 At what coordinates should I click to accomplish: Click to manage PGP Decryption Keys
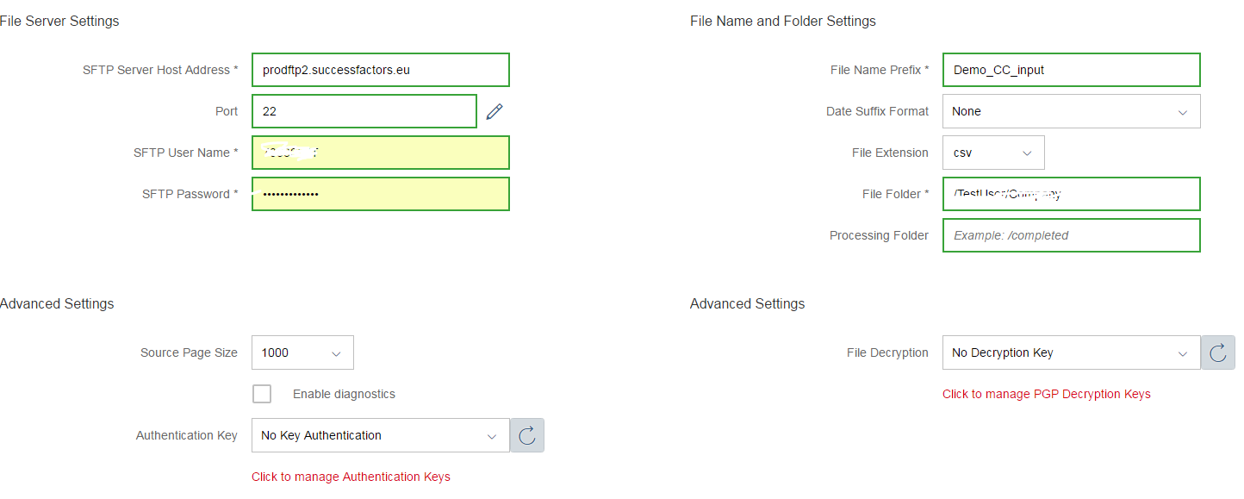[x=1047, y=393]
